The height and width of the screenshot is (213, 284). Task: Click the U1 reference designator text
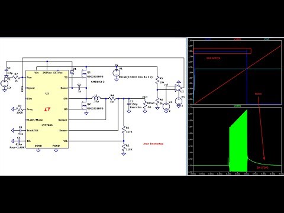(x=47, y=93)
